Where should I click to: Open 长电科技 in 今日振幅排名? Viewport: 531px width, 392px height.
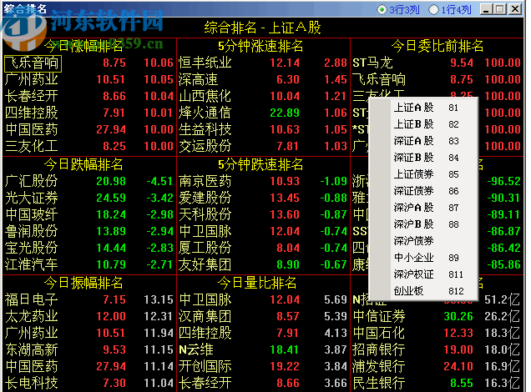coord(89,383)
